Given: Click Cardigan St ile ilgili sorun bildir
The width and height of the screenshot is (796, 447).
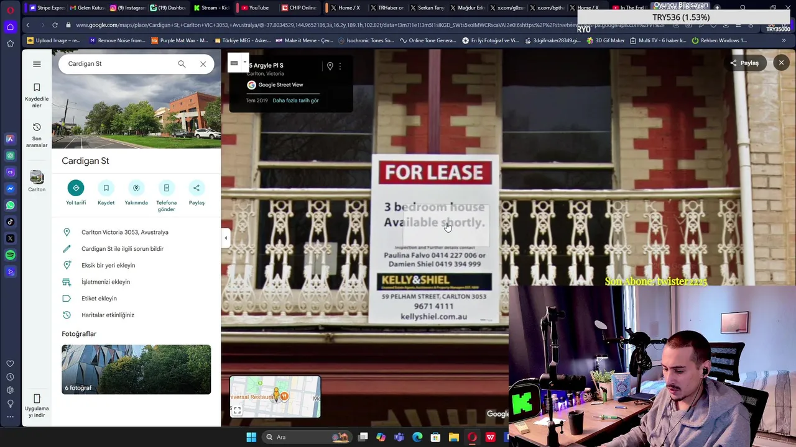Looking at the screenshot, I should 123,249.
